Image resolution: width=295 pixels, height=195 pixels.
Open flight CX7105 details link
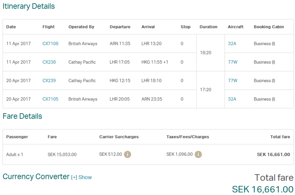pos(50,99)
